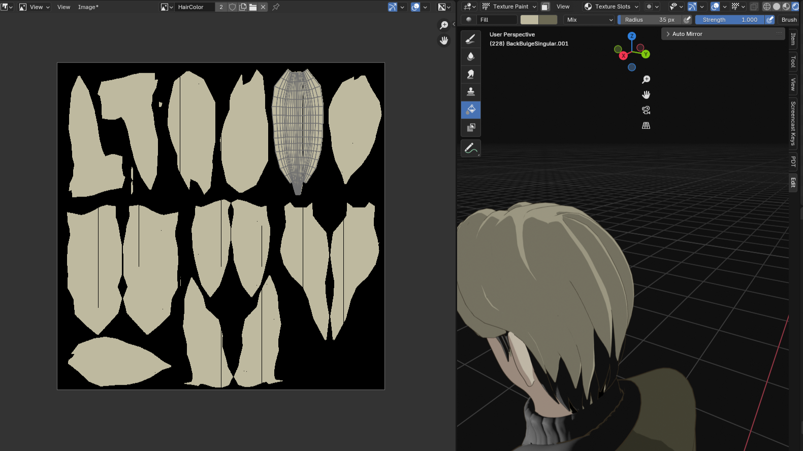Toggle gizmos in 3D viewport
Image resolution: width=803 pixels, height=451 pixels.
(692, 7)
